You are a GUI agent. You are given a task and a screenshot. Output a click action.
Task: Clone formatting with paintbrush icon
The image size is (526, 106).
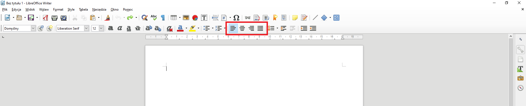[x=107, y=18]
